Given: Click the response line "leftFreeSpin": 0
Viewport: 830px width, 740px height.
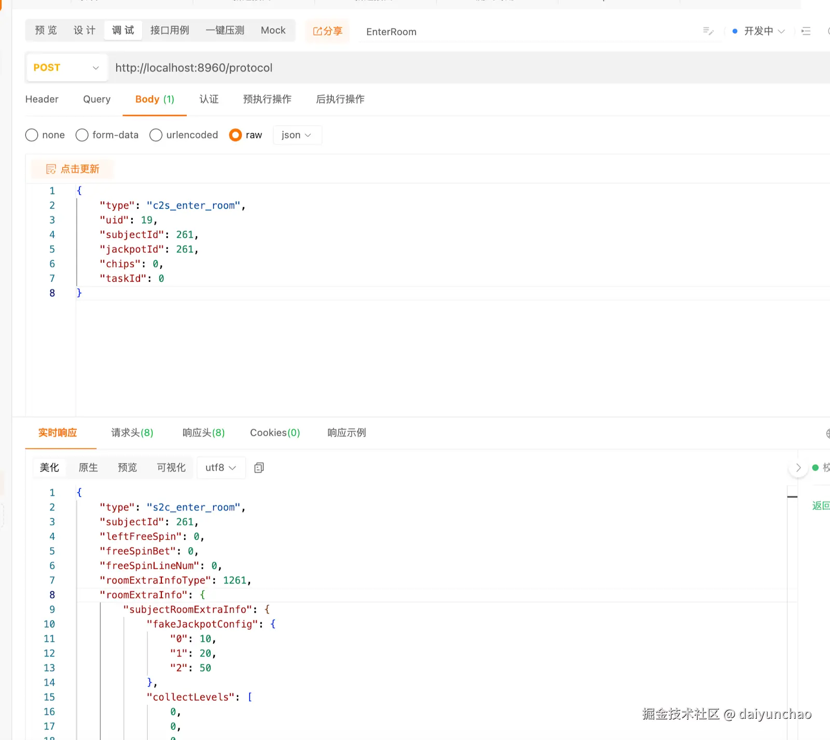Looking at the screenshot, I should coord(152,536).
